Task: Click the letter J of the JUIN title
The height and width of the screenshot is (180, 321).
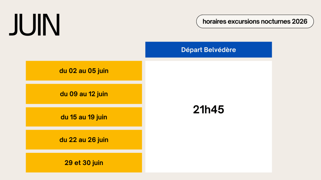Action: [14, 25]
